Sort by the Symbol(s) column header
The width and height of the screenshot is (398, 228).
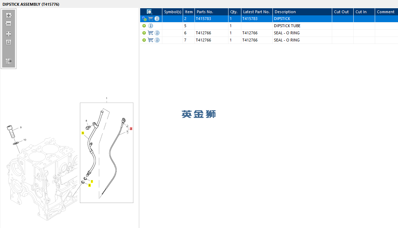click(173, 12)
